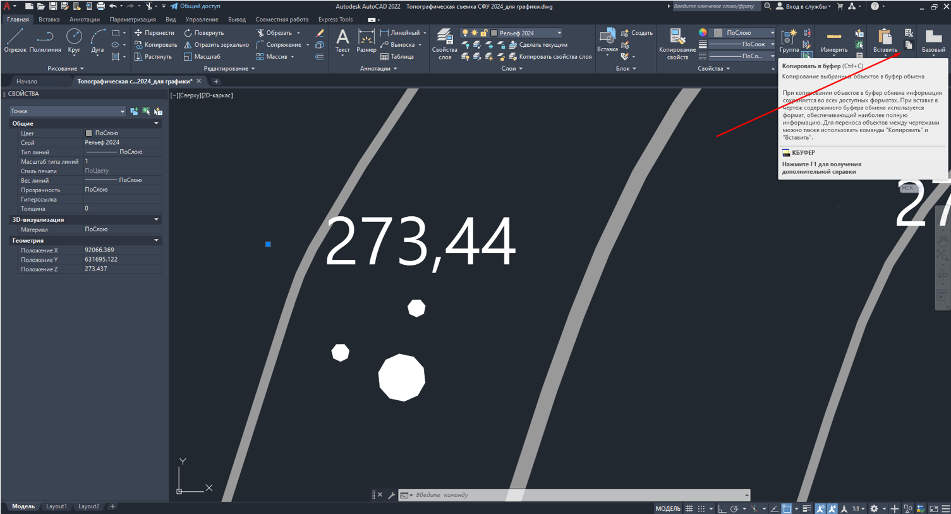The width and height of the screenshot is (951, 514).
Task: Switch to the Layout1 tab
Action: [x=56, y=506]
